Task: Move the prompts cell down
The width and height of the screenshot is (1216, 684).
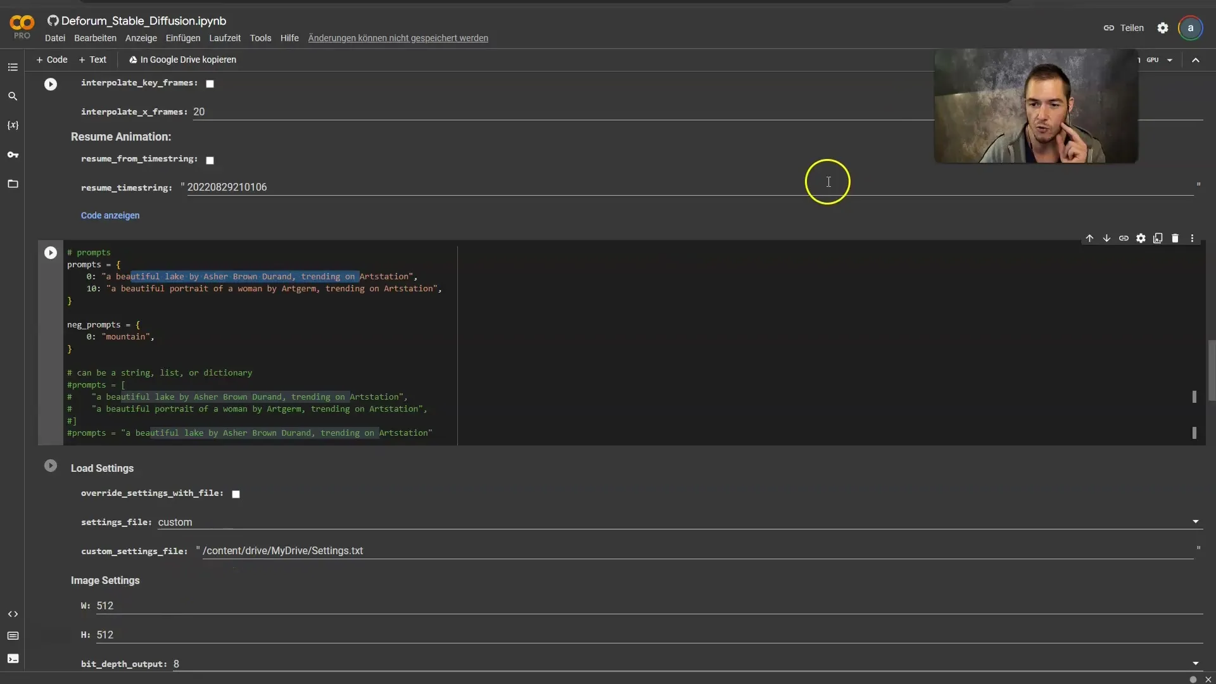Action: point(1106,238)
